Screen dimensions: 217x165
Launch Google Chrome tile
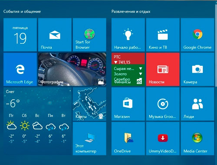tap(197, 35)
